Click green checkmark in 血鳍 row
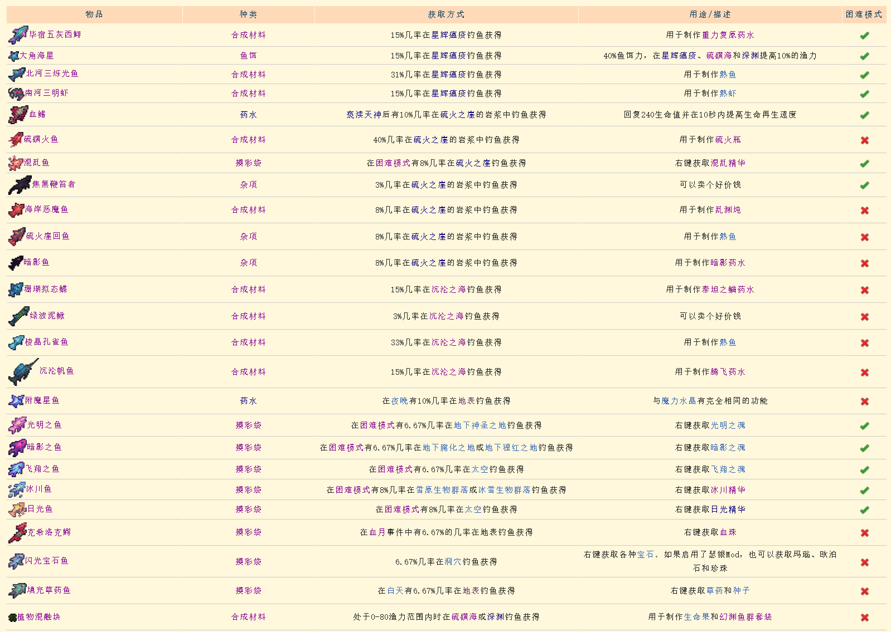The height and width of the screenshot is (632, 891). point(864,115)
